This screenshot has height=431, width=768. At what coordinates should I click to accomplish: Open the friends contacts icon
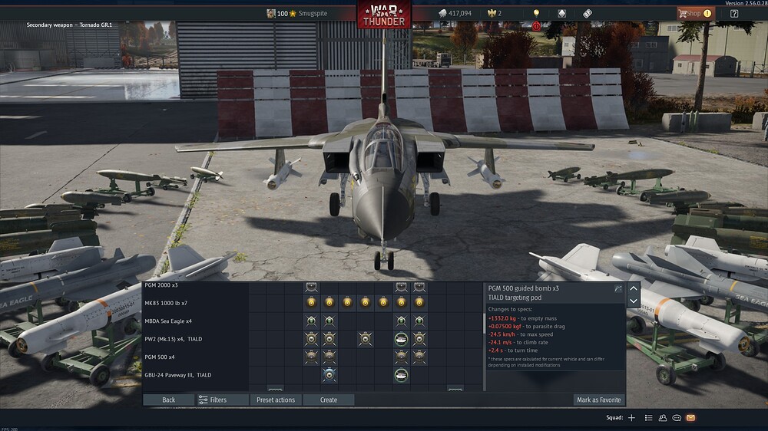tap(663, 418)
